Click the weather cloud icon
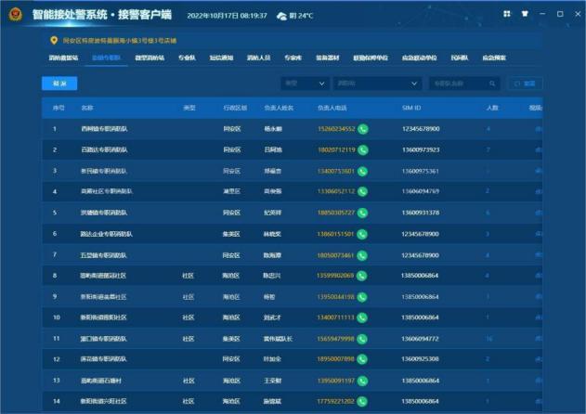The height and width of the screenshot is (414, 586). (281, 16)
